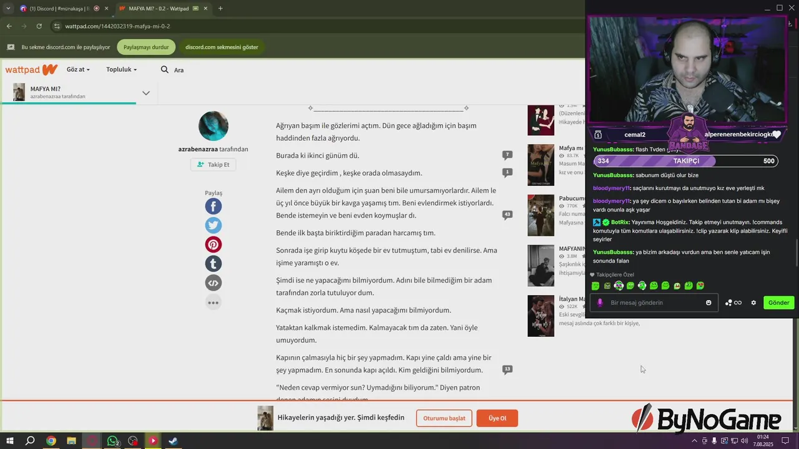
Task: Click Oturumu başlat button
Action: pos(444,418)
